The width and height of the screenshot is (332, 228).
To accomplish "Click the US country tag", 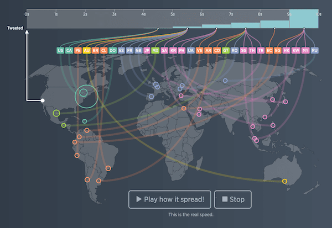I will point(60,50).
